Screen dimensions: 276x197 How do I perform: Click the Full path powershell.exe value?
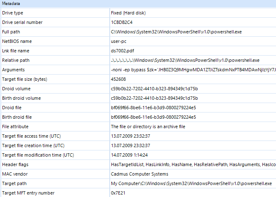(x=176, y=32)
